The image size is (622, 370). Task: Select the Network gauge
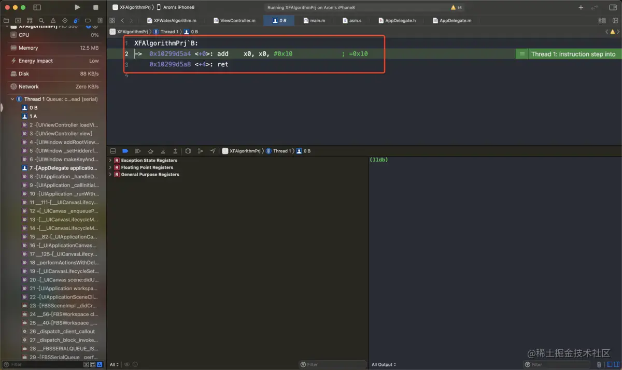pyautogui.click(x=53, y=87)
